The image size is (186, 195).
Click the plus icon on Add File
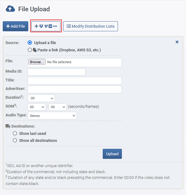(x=8, y=26)
